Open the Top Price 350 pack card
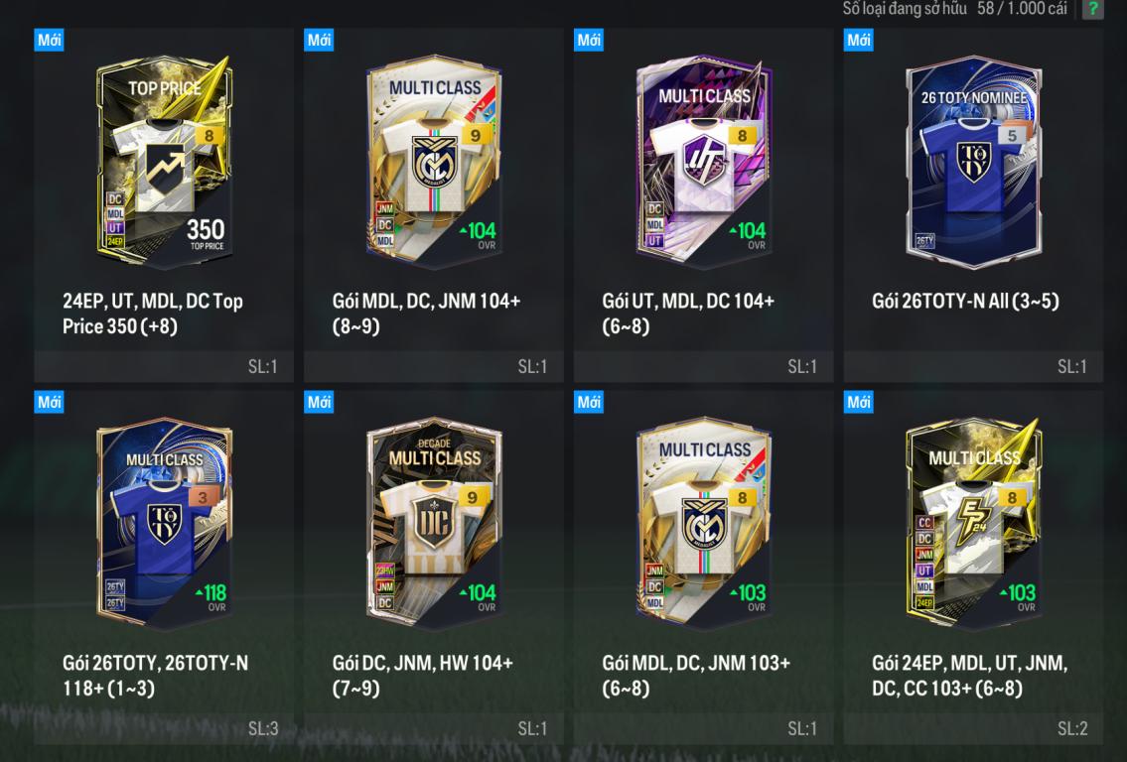This screenshot has width=1127, height=762. pos(164,163)
